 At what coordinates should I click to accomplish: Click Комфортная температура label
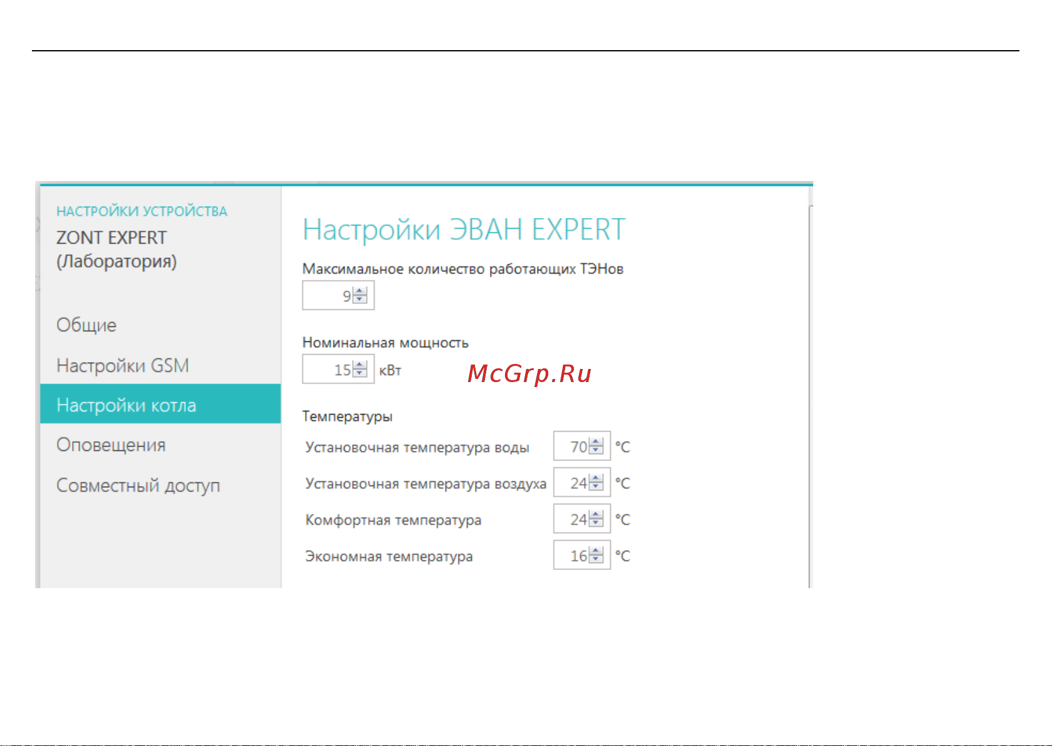393,521
